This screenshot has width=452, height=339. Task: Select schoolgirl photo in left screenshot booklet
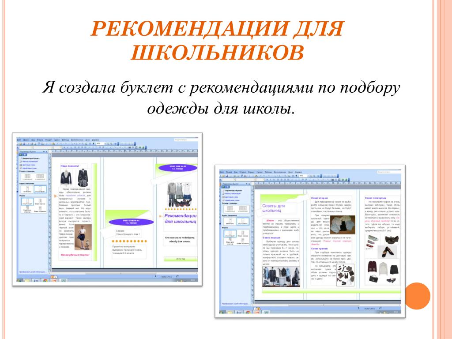pyautogui.click(x=83, y=237)
